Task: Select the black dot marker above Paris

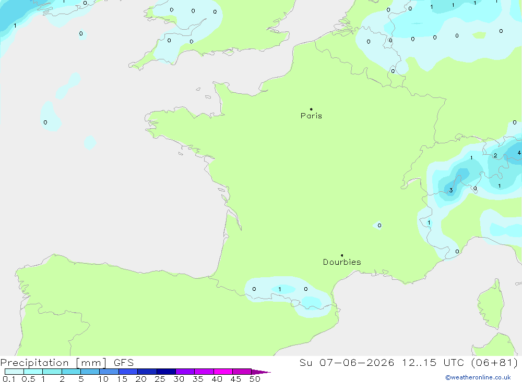Action: click(311, 109)
